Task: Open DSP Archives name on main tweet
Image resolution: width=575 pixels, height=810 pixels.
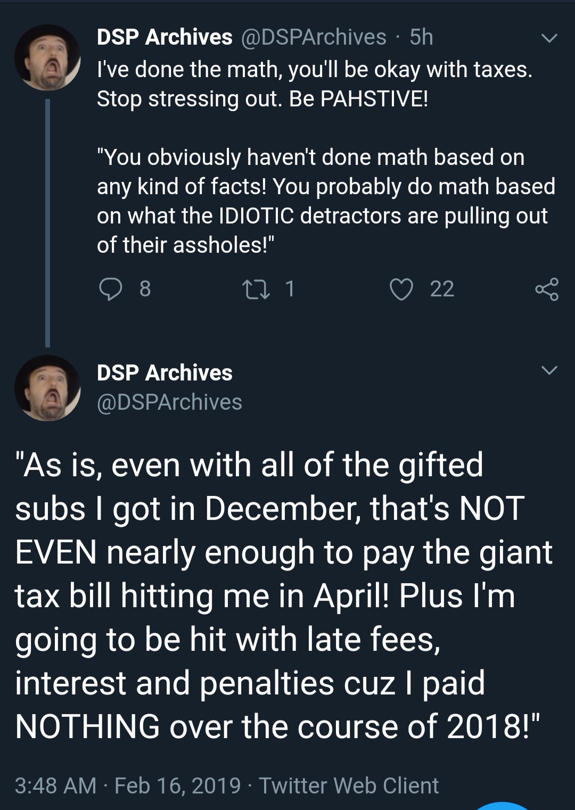Action: (x=165, y=373)
